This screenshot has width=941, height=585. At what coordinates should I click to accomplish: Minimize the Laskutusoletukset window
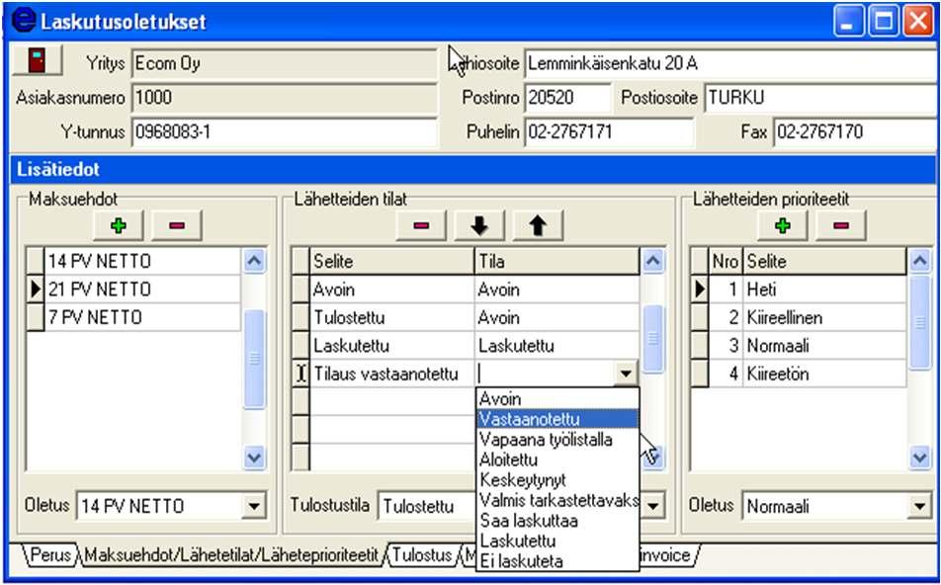[848, 22]
